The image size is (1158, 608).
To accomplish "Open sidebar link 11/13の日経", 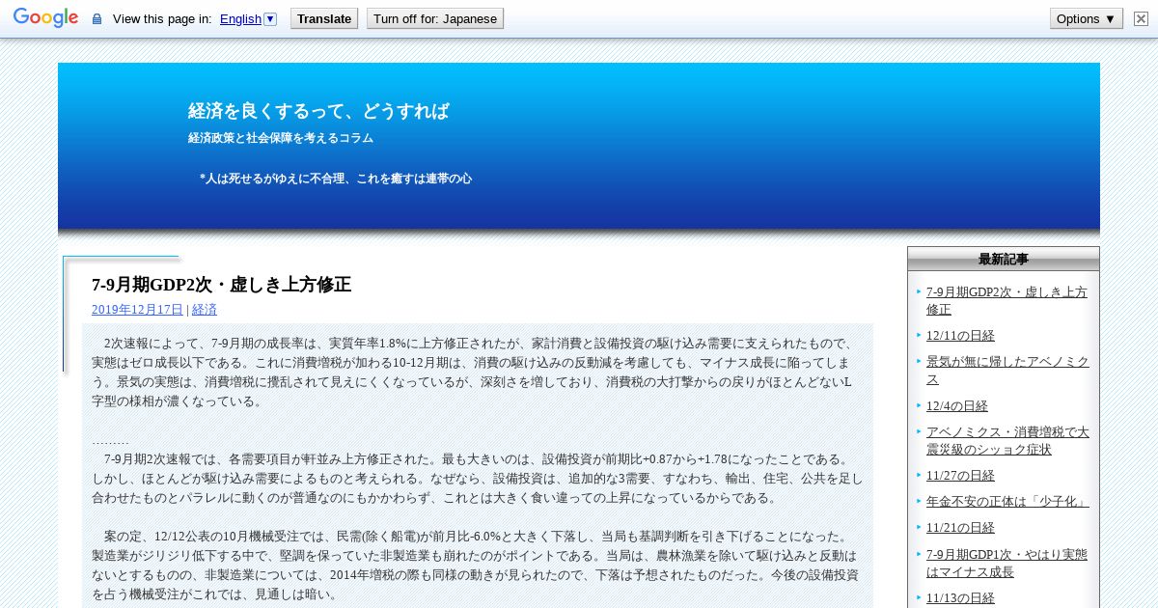I will point(960,598).
